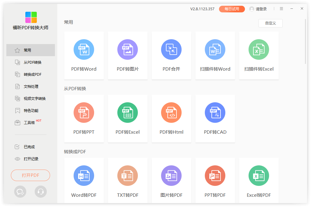Open the TXT转PDF icon
This screenshot has width=311, height=207.
tap(128, 176)
